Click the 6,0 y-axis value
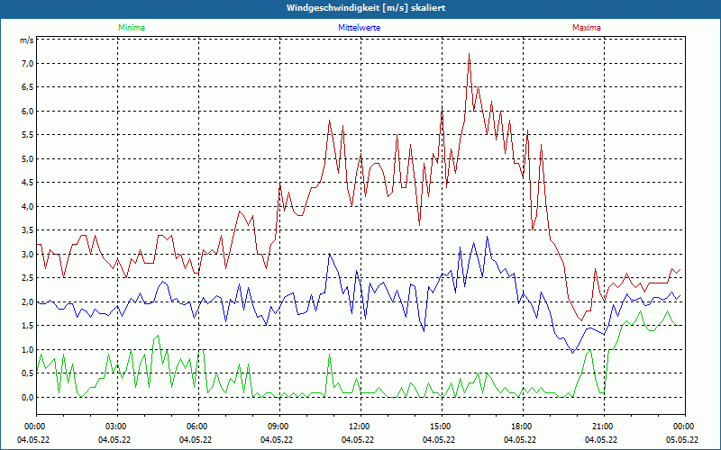 pyautogui.click(x=27, y=111)
